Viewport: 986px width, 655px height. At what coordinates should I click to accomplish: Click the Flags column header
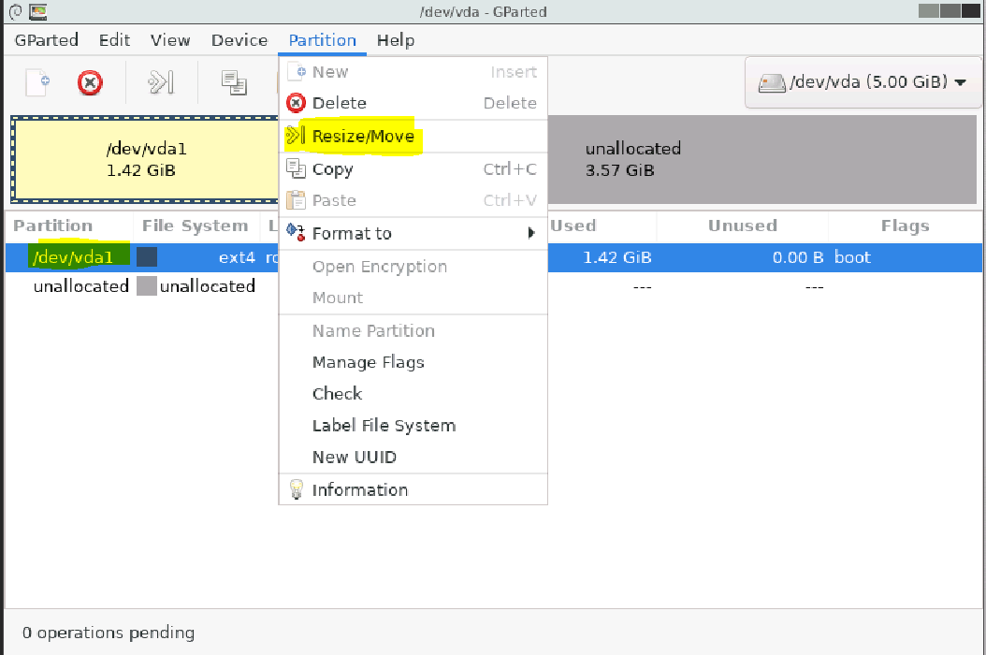pos(905,226)
